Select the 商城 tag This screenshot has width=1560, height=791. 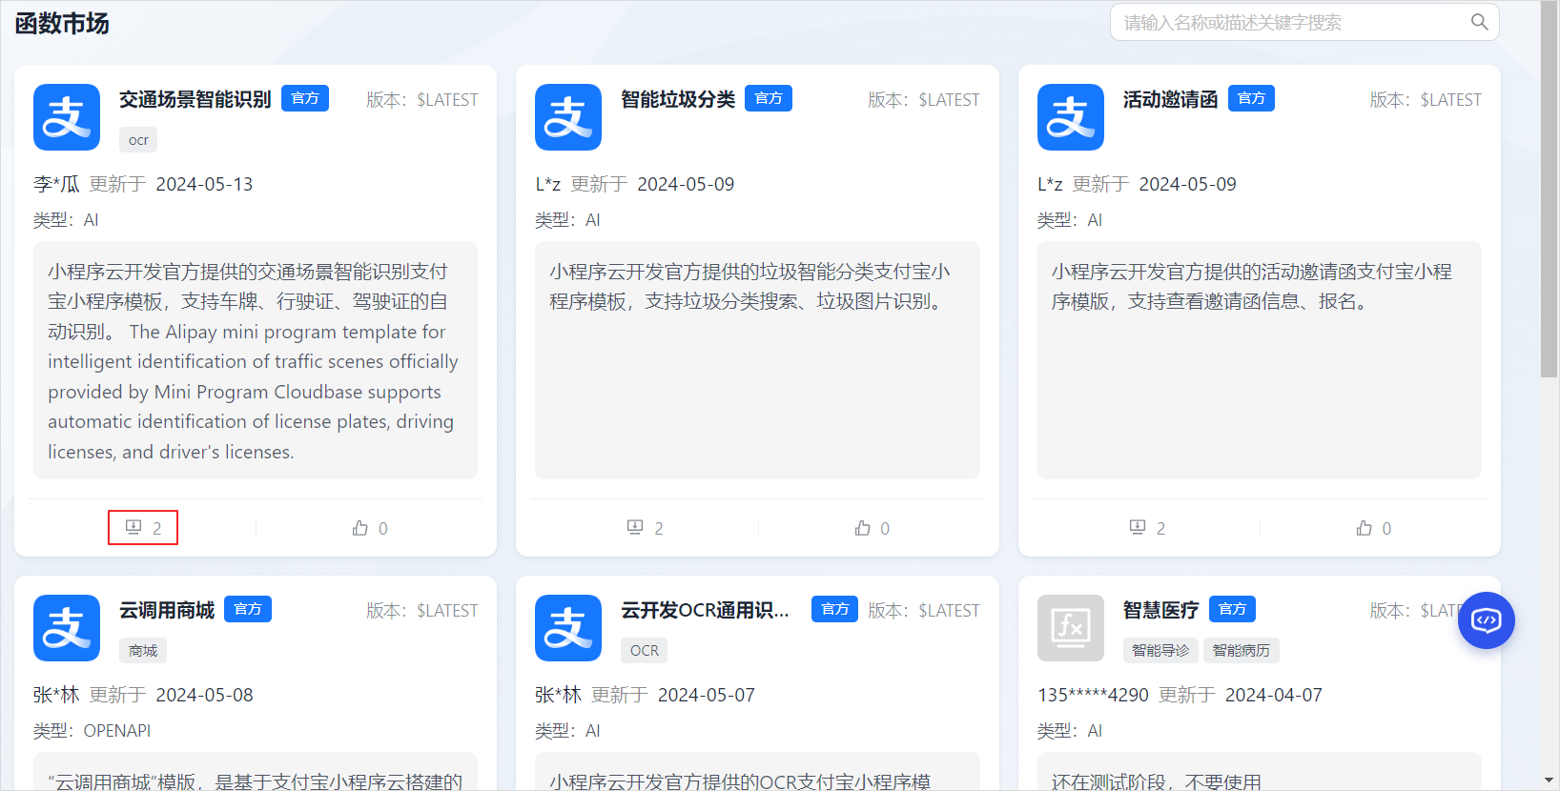tap(143, 651)
